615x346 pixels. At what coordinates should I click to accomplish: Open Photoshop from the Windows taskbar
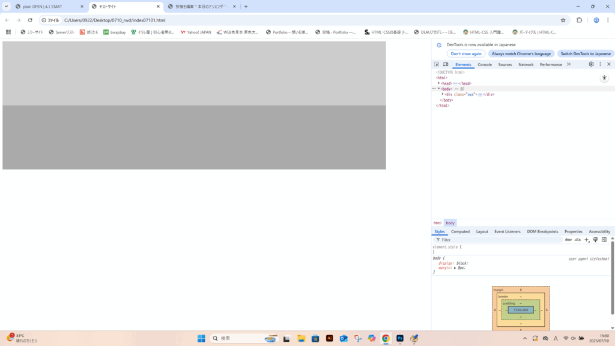[400, 338]
